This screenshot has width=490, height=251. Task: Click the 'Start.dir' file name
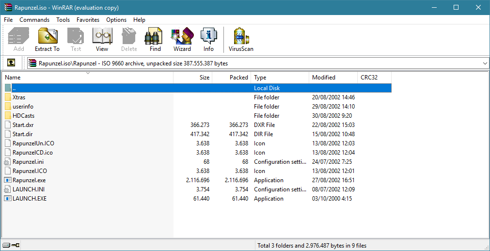22,134
